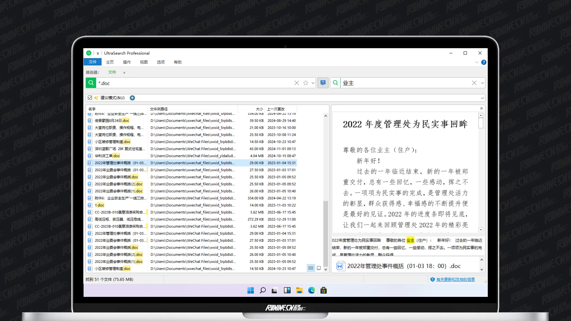Click the green file search magnifier icon
This screenshot has height=321, width=571.
(91, 83)
